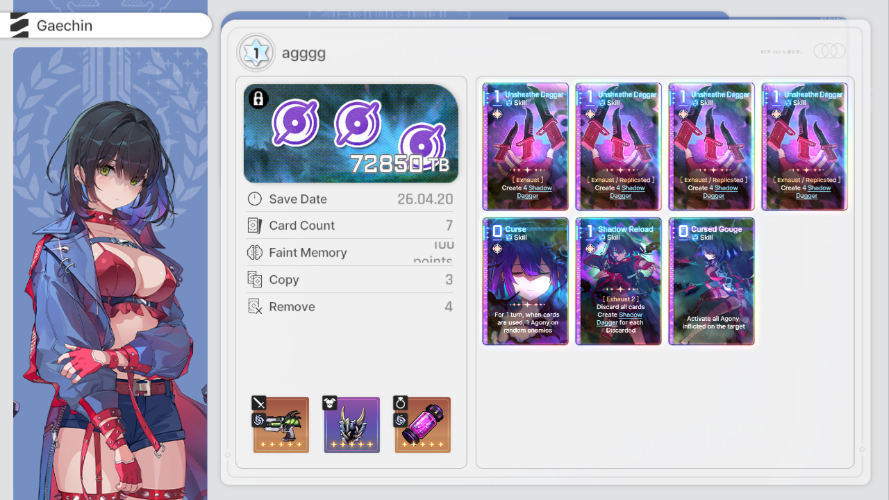Select the weapon equipment gun icon

pyautogui.click(x=281, y=424)
